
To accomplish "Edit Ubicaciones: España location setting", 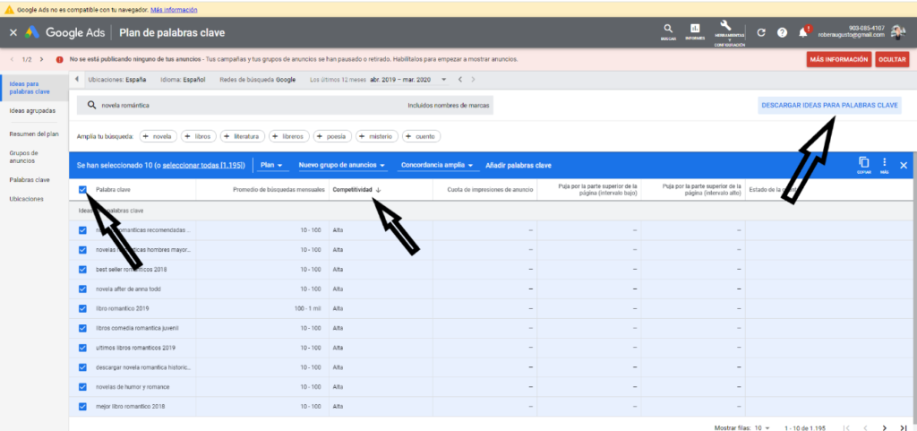I will [117, 80].
